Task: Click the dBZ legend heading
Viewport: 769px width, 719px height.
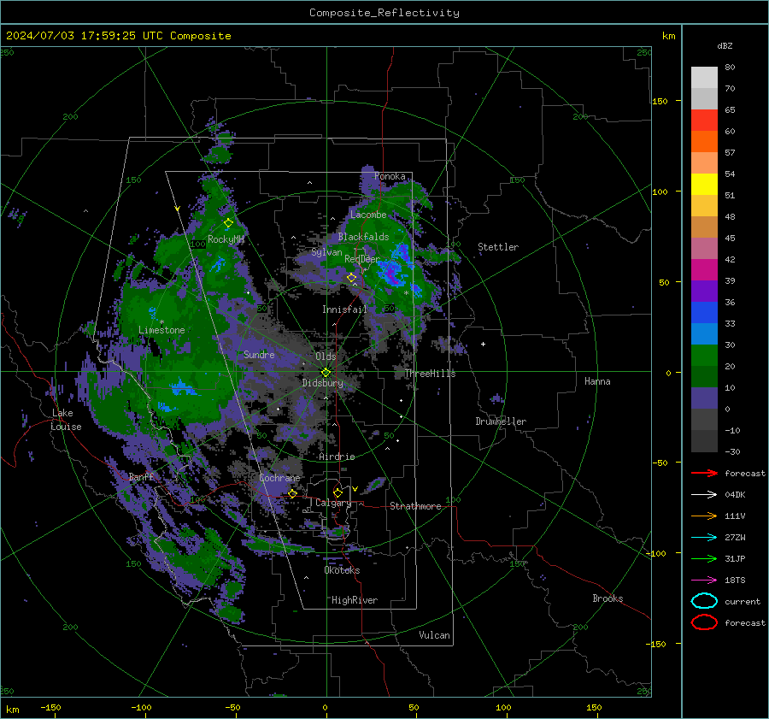Action: pos(725,45)
